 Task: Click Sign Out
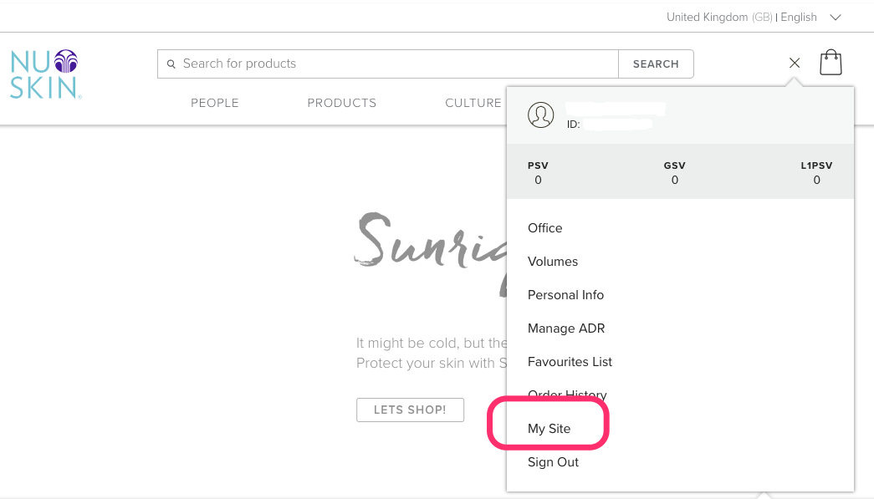(553, 462)
